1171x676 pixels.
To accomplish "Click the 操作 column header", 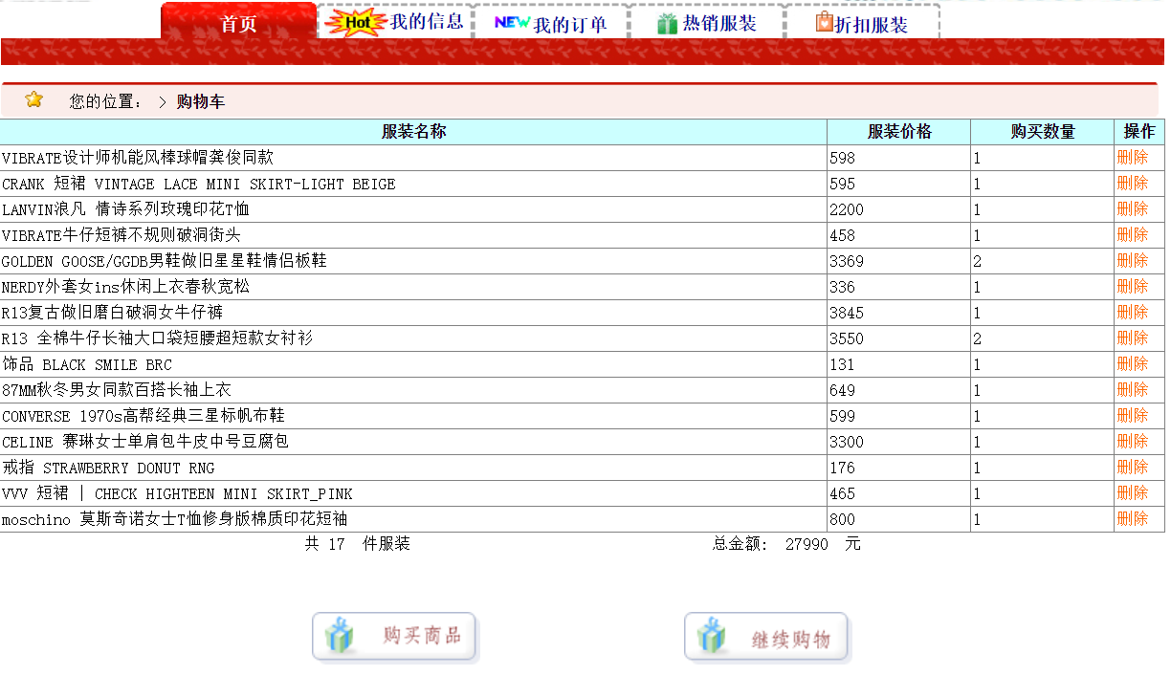I will click(1139, 132).
